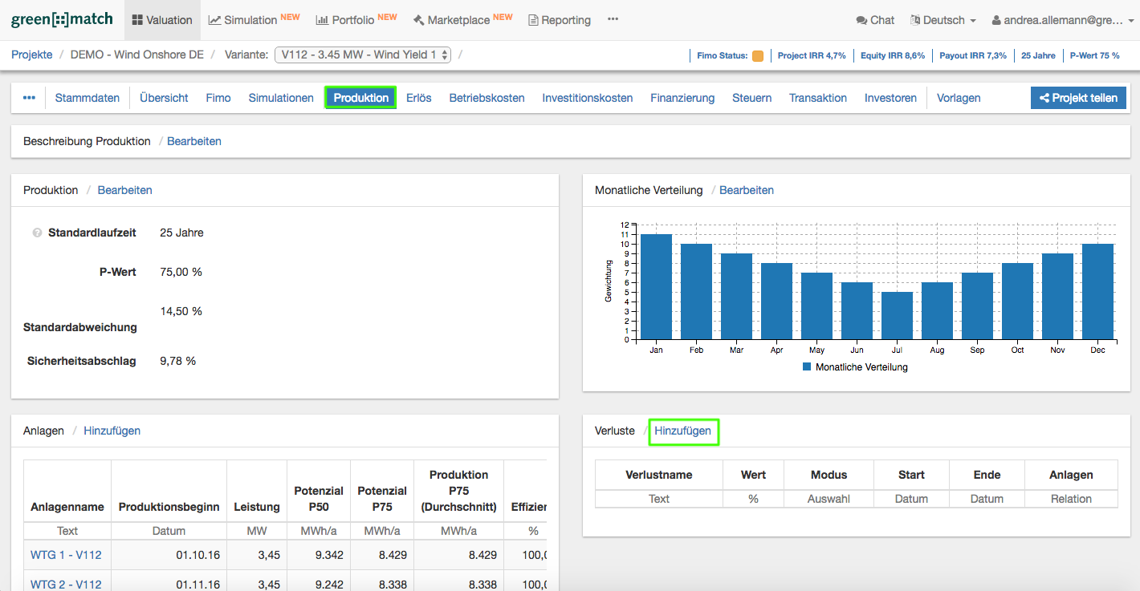Viewport: 1140px width, 591px height.
Task: Toggle the Monatliche Verteilung legend entry
Action: [855, 367]
